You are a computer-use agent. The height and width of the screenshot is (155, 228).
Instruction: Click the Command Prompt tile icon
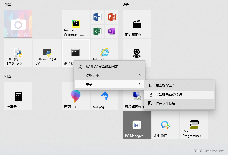76,52
